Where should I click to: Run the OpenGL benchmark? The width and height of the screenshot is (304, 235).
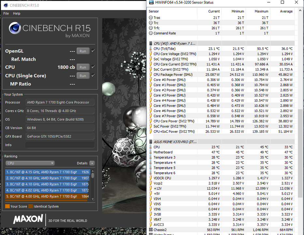click(x=83, y=51)
